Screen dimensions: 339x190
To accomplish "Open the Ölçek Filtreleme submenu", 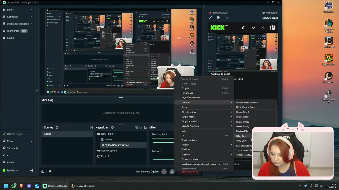I will [x=204, y=112].
